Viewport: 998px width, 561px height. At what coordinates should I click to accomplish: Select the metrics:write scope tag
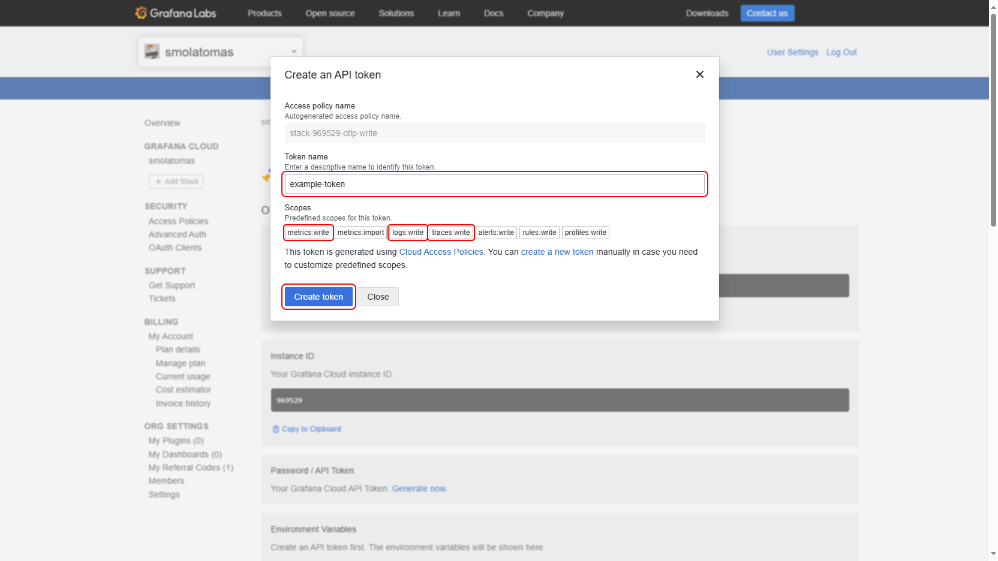(308, 233)
